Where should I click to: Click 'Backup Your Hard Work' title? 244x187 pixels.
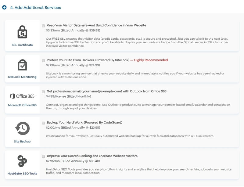[84, 122]
